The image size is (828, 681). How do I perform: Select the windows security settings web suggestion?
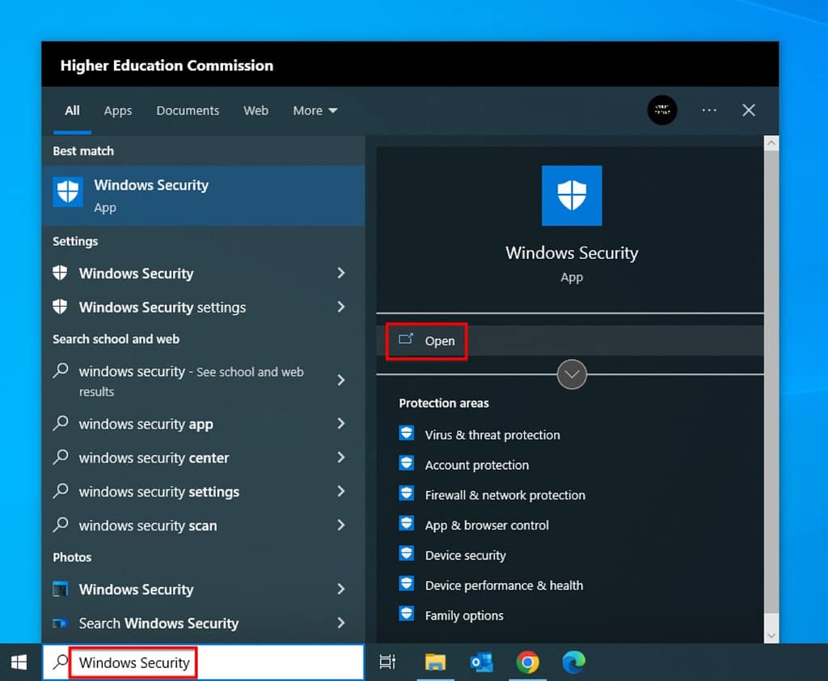(203, 491)
